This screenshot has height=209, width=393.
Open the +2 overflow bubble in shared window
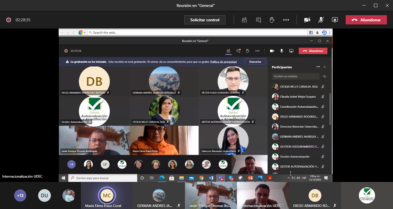[x=72, y=164]
